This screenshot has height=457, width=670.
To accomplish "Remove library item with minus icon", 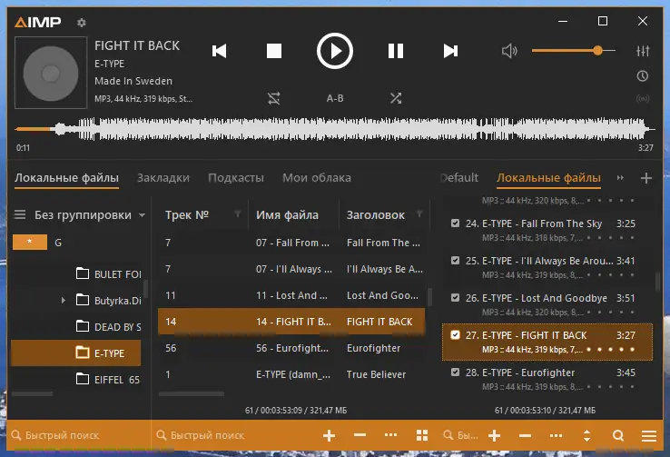I will tap(360, 435).
